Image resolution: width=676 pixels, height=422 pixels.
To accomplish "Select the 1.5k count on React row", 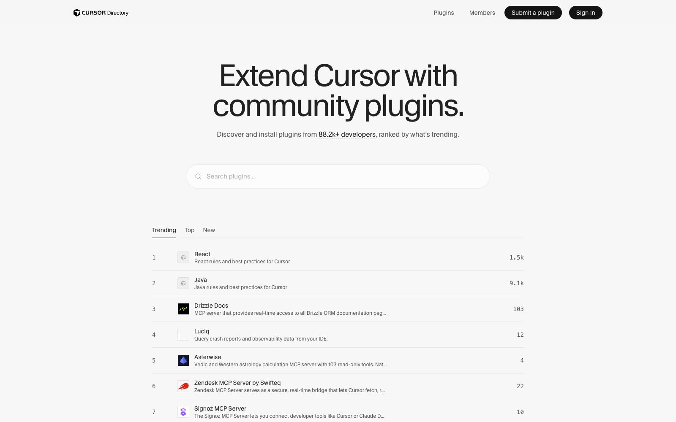I will tap(516, 257).
